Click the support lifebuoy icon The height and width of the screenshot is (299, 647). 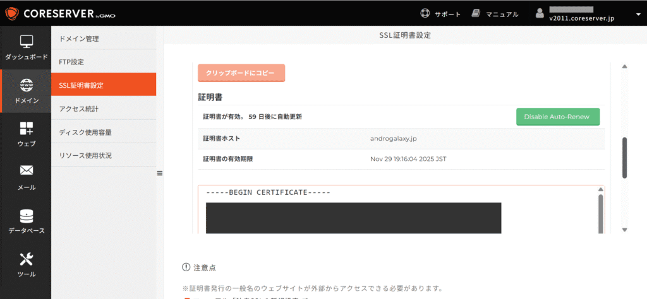[425, 14]
